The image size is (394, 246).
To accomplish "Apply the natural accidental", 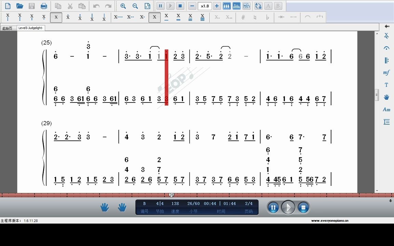I will (x=255, y=17).
